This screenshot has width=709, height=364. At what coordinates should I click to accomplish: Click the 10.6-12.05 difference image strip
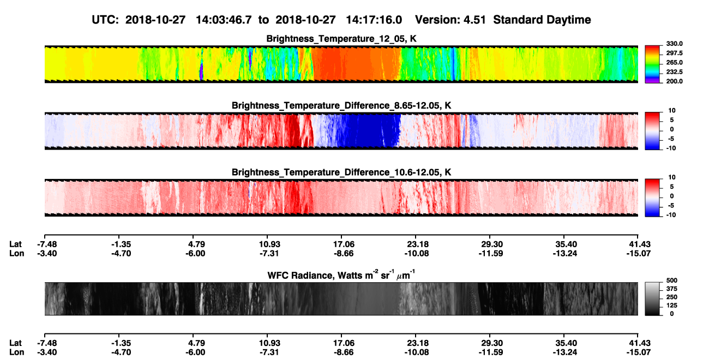tap(341, 198)
